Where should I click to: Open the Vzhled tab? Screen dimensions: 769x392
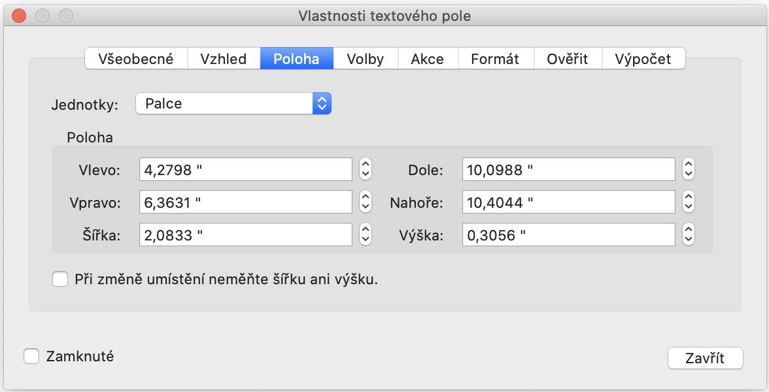pyautogui.click(x=223, y=58)
